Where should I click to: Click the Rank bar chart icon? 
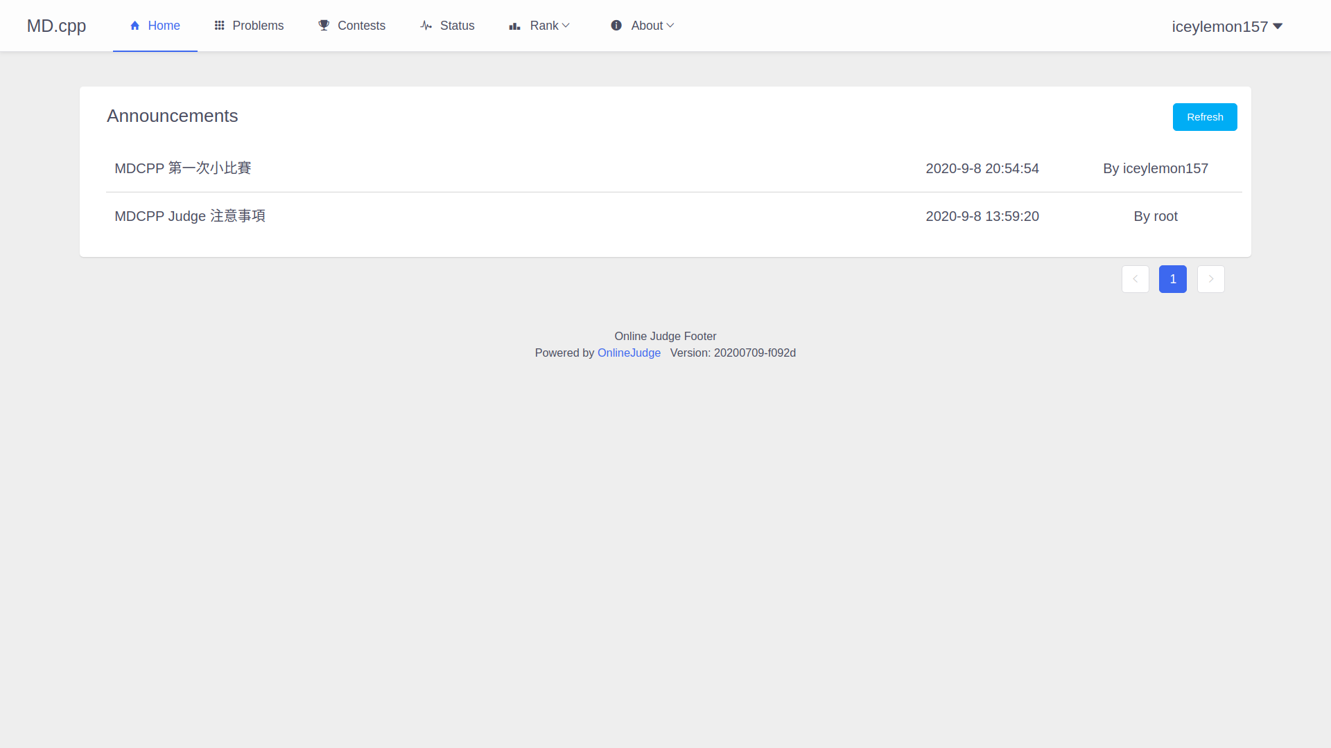pyautogui.click(x=514, y=26)
